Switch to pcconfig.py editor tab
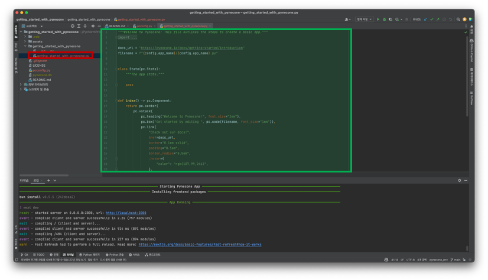Image resolution: width=488 pixels, height=280 pixels. (143, 26)
